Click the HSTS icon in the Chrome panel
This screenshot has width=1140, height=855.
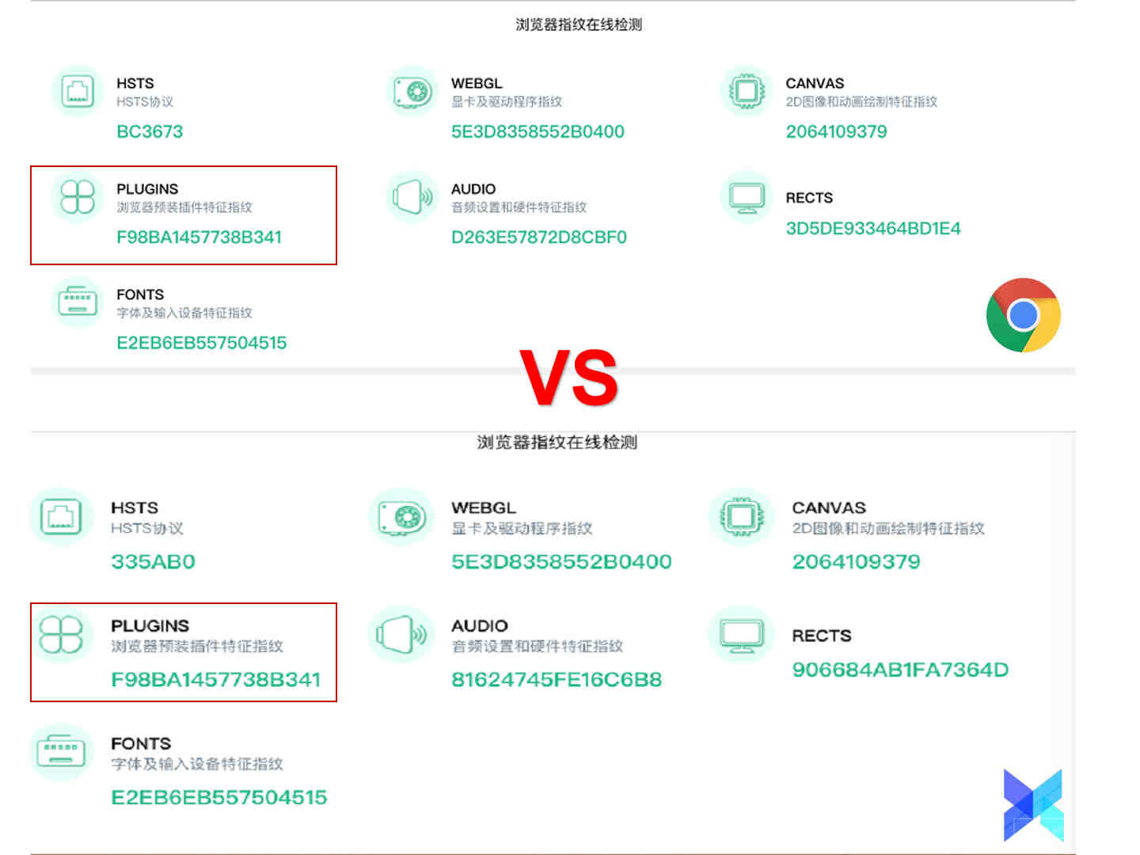pyautogui.click(x=78, y=91)
